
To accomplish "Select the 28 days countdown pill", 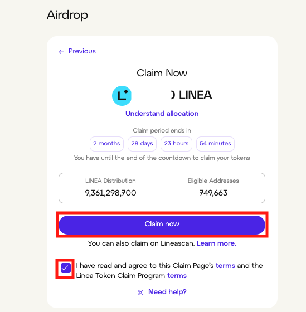I will point(142,144).
